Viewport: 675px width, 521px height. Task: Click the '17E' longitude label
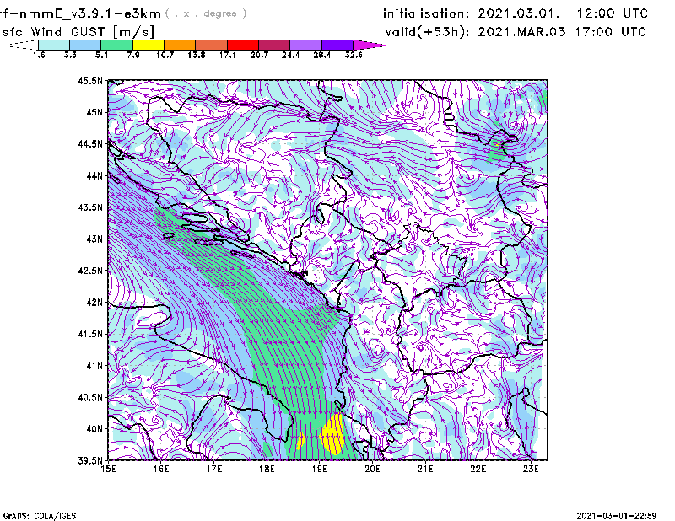pyautogui.click(x=214, y=469)
